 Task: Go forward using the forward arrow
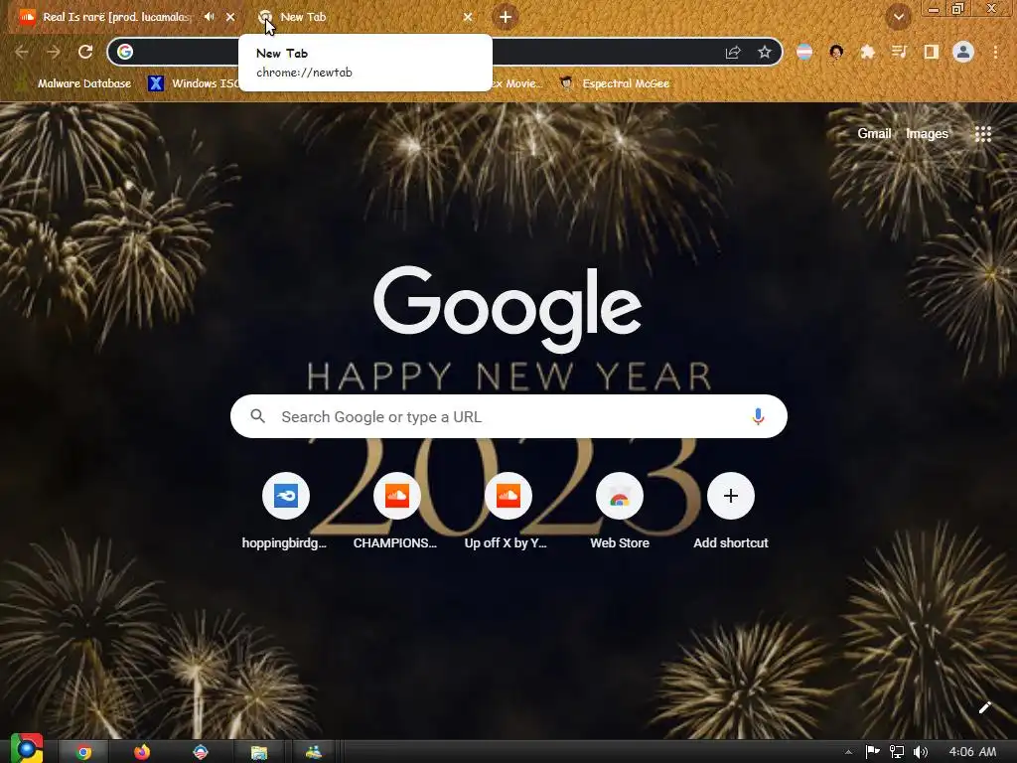coord(54,52)
